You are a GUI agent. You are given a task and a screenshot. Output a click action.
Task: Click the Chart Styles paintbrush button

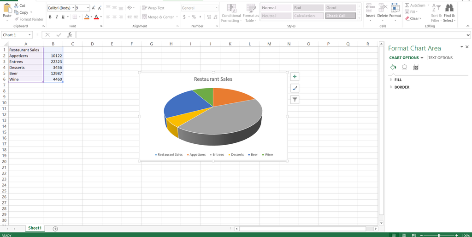click(x=295, y=88)
